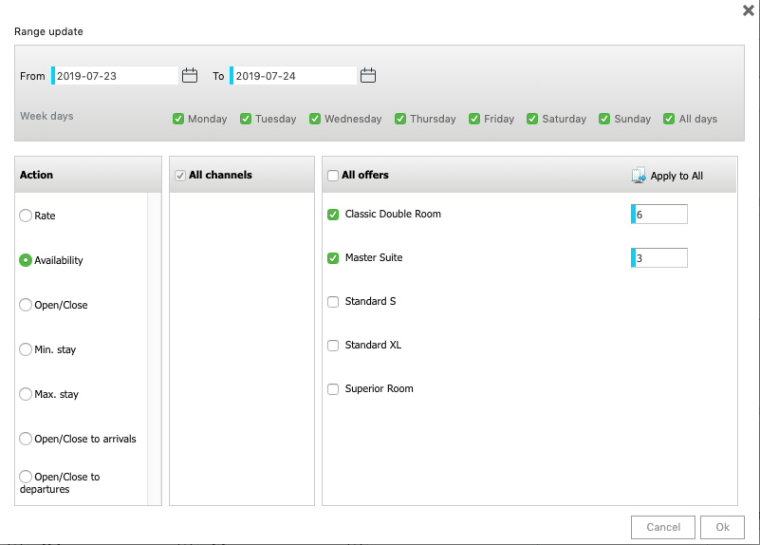Select the Min. stay action
760x545 pixels.
click(x=26, y=349)
